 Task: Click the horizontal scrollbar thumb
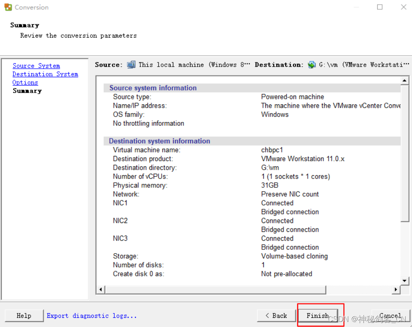tap(216, 290)
